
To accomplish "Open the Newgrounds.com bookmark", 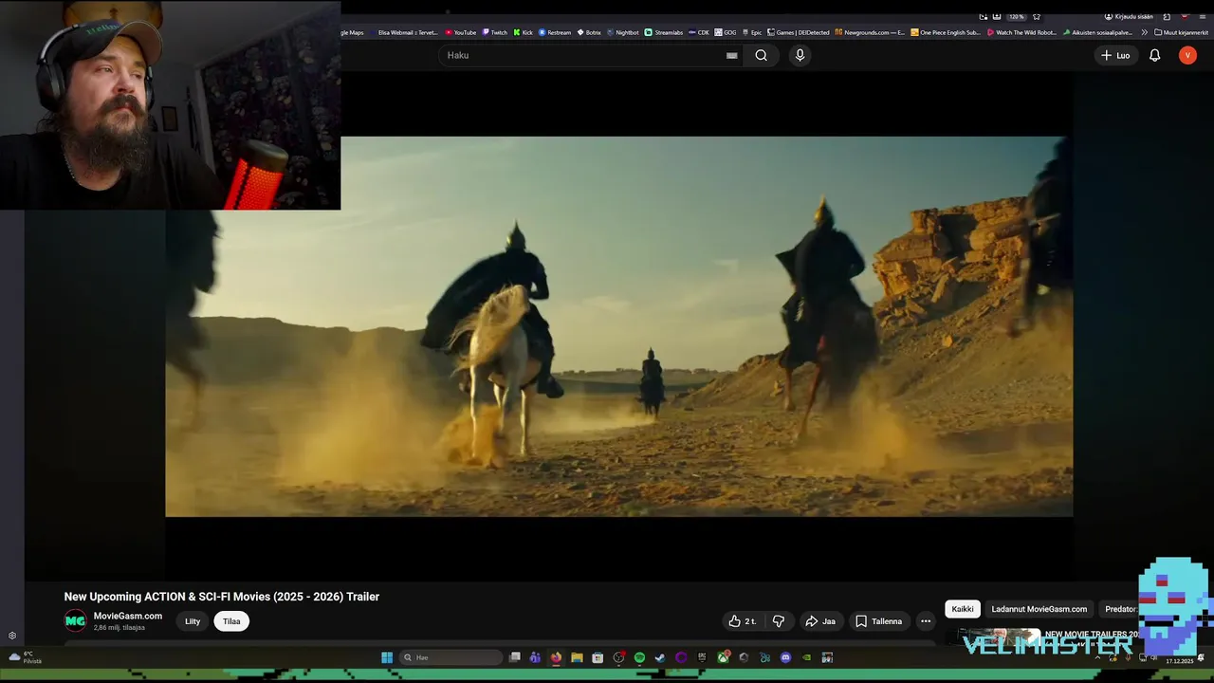I will tap(870, 32).
